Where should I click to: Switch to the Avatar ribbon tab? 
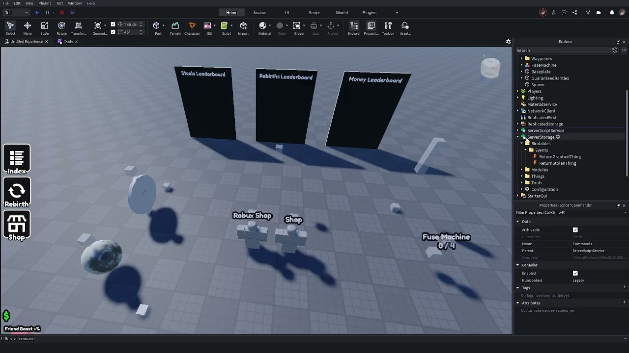tap(259, 13)
